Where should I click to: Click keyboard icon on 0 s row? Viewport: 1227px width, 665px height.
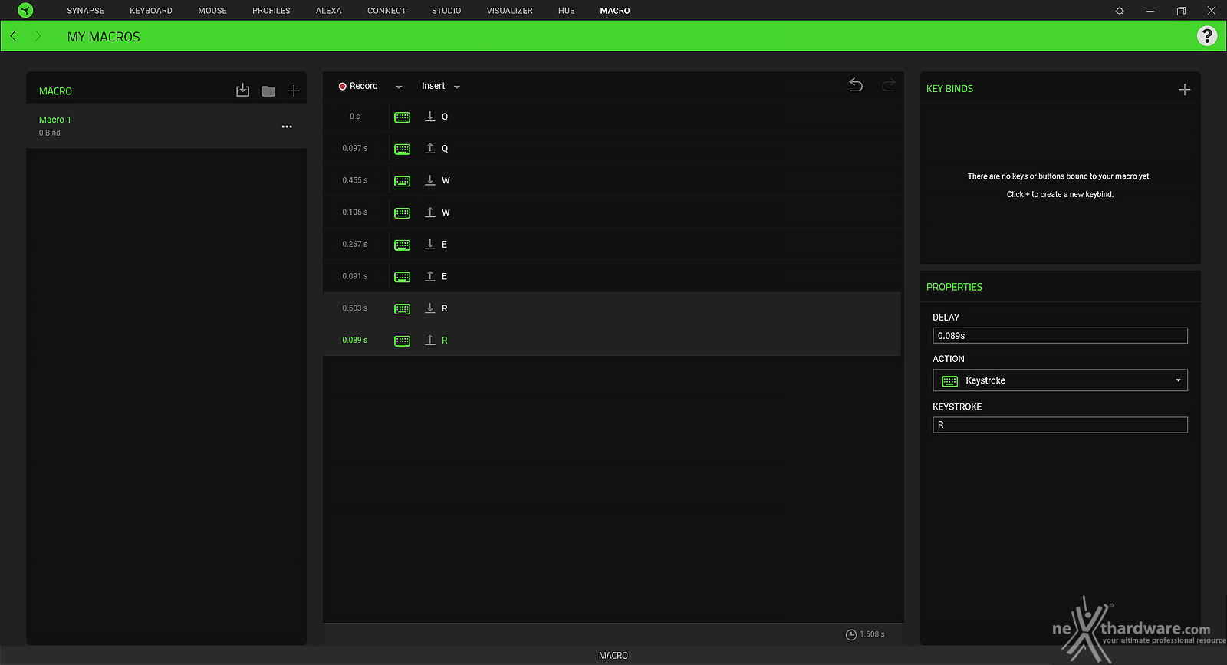[402, 117]
